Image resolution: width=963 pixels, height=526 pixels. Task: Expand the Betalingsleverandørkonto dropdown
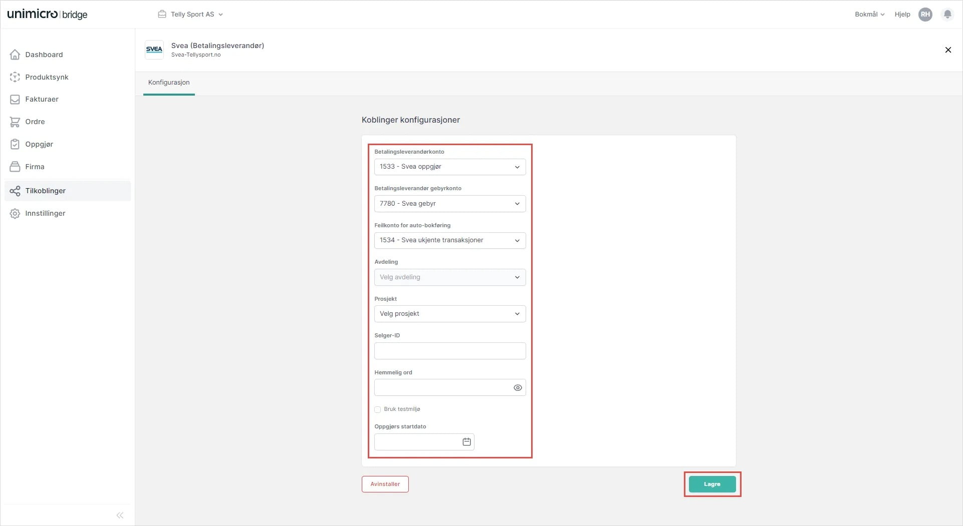coord(449,167)
